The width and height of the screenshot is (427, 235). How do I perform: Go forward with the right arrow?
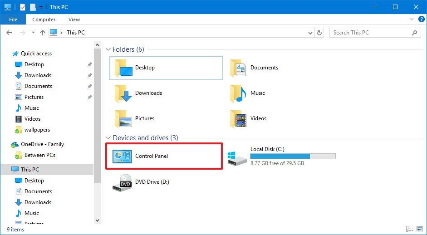(23, 33)
